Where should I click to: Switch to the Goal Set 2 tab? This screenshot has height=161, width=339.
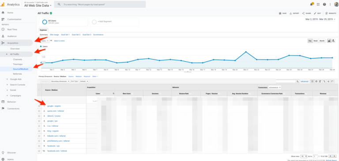[x=76, y=35]
